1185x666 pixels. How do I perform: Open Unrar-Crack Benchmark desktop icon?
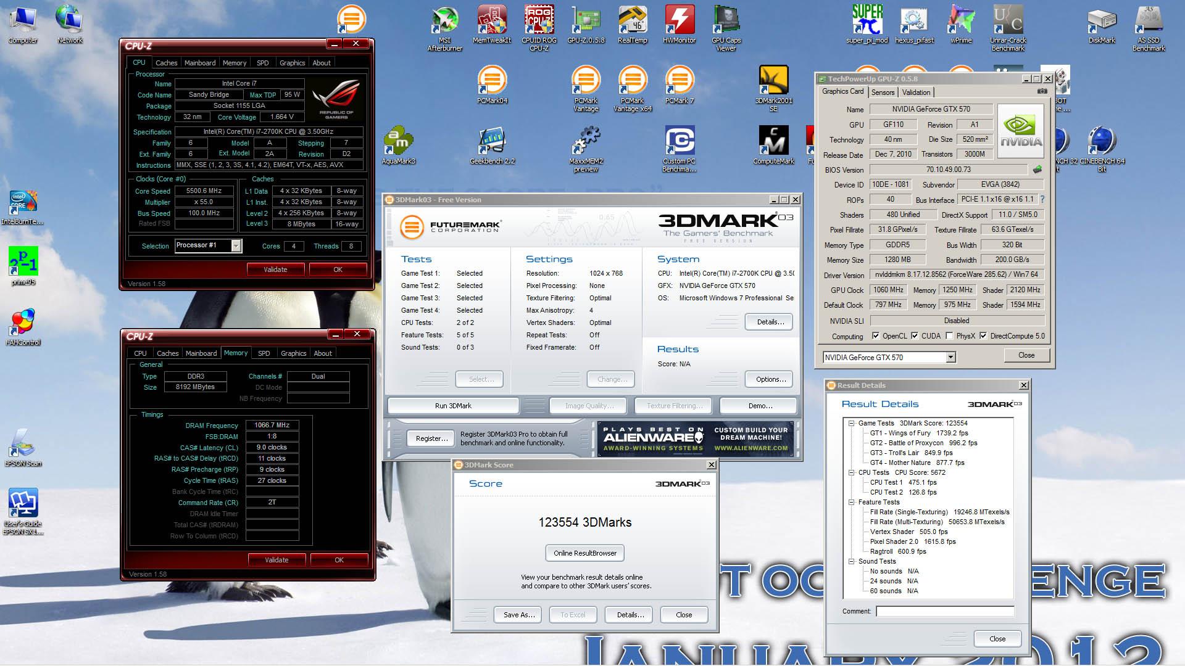coord(1008,28)
